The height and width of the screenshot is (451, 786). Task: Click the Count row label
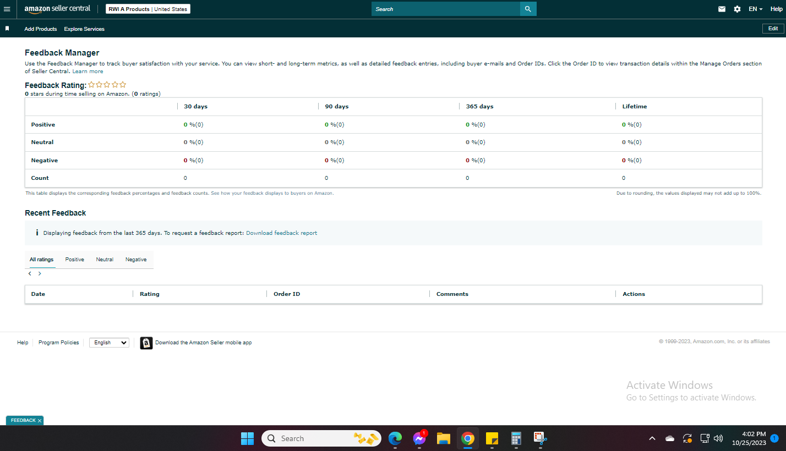(40, 178)
